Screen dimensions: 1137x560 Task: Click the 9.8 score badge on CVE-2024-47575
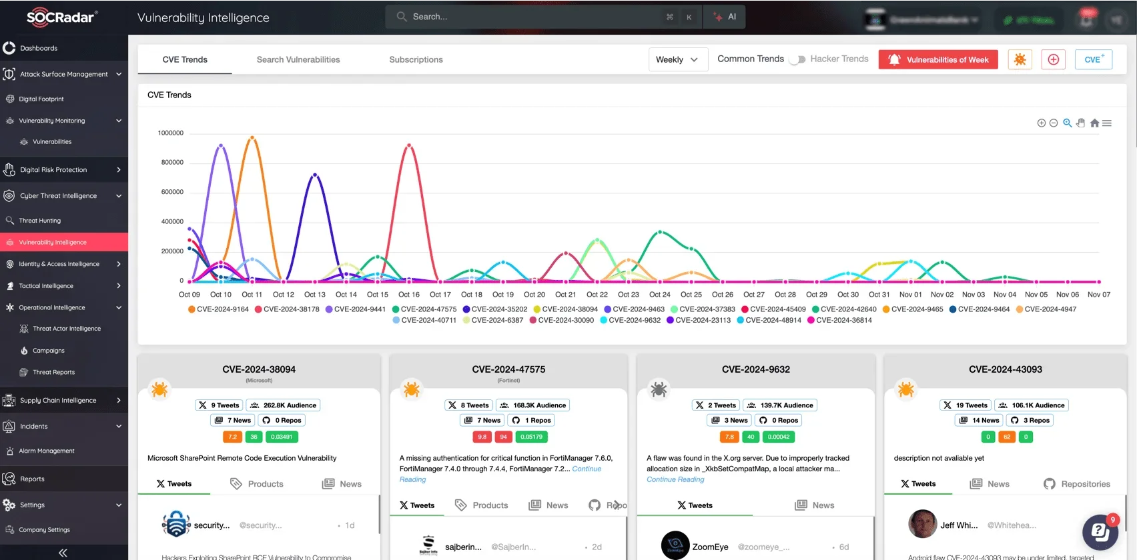click(x=482, y=437)
